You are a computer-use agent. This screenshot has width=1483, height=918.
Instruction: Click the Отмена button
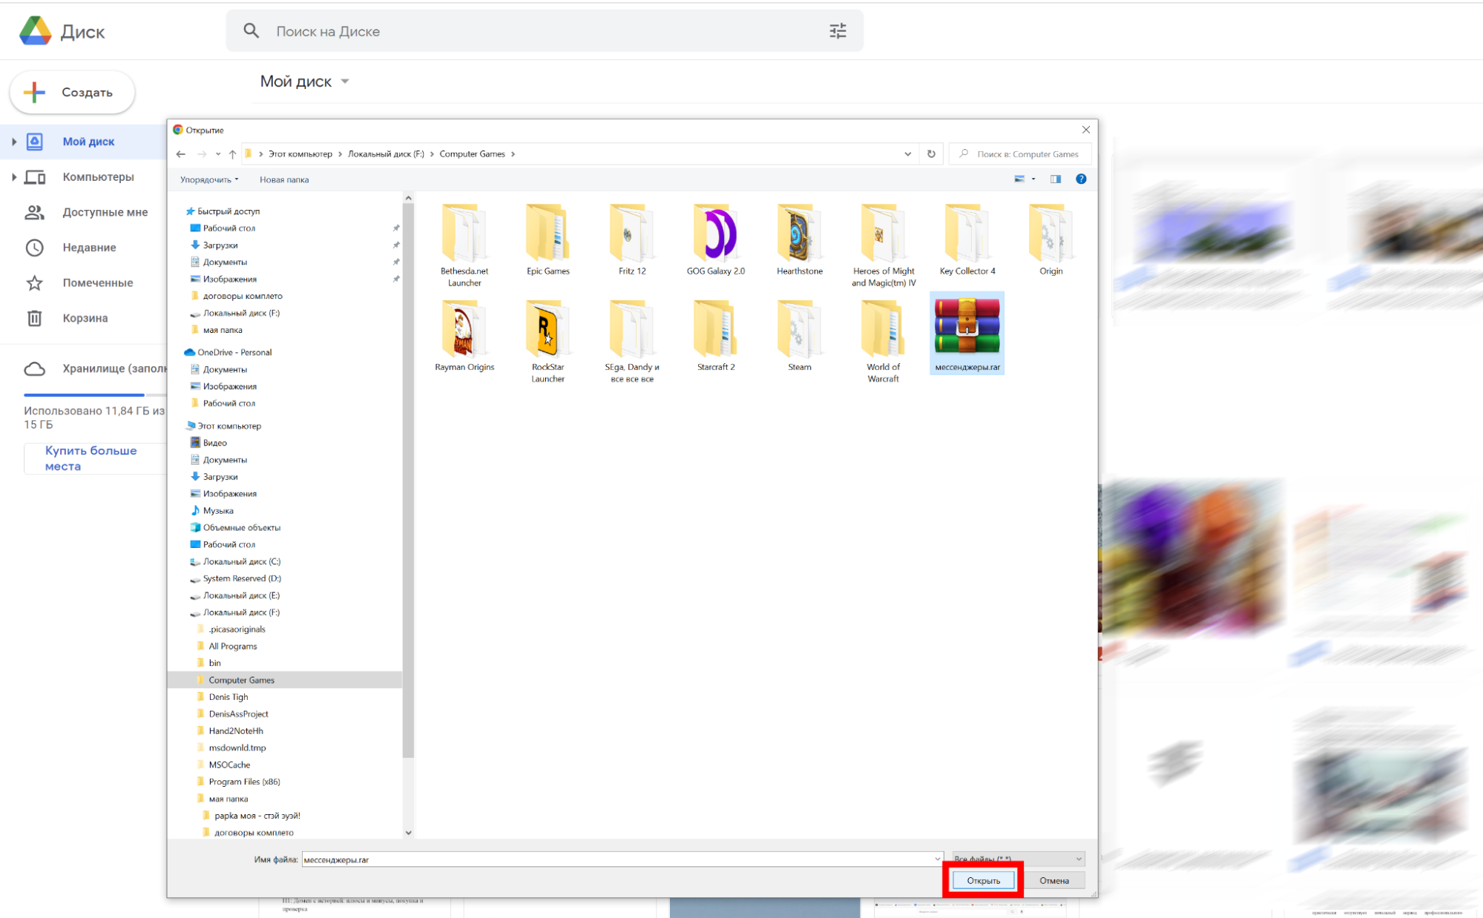1053,881
